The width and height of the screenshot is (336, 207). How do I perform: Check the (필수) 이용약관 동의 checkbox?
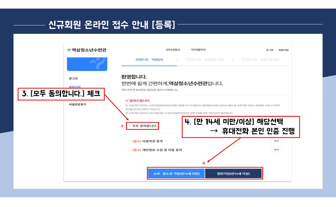pos(129,141)
